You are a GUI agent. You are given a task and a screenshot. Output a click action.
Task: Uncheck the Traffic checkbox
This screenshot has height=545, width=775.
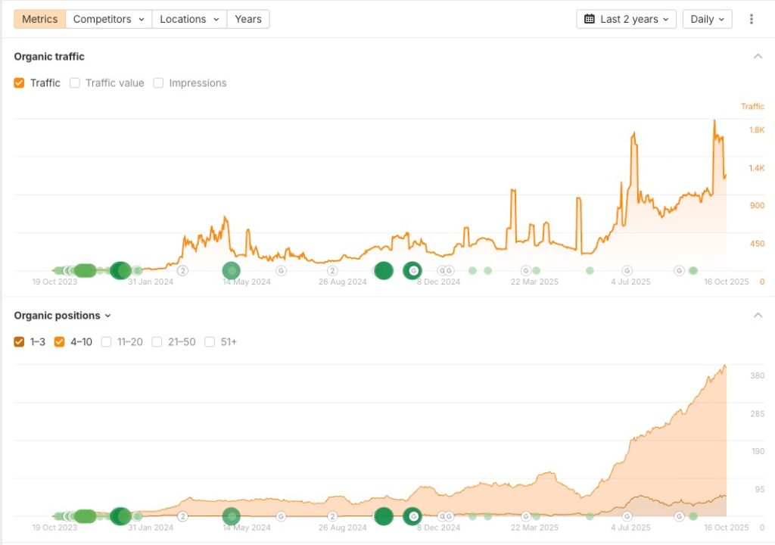coord(20,83)
